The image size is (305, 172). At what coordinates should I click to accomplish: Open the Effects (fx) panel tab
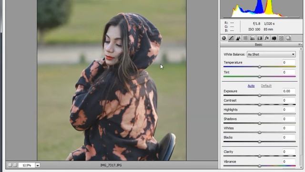click(267, 38)
